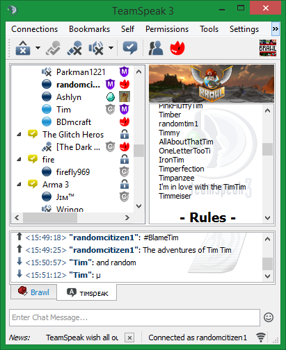Toggle the Away status icon
The image size is (286, 350).
click(x=53, y=48)
